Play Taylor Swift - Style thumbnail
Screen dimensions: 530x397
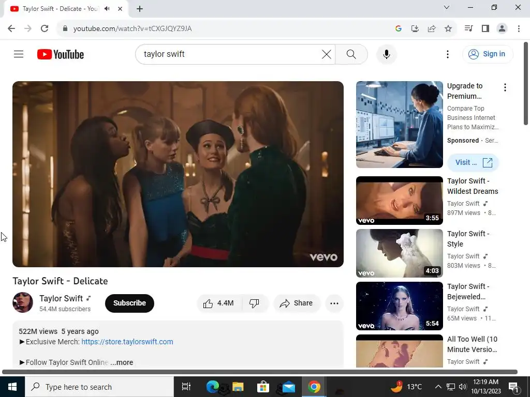(399, 253)
